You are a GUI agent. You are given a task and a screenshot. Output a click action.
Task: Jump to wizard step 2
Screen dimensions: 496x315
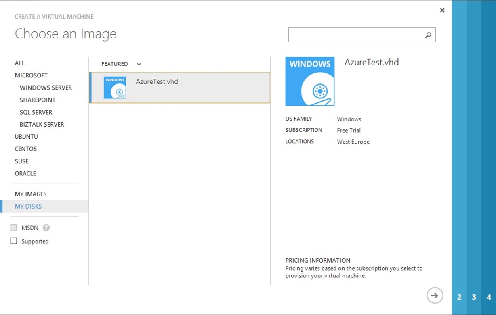459,297
